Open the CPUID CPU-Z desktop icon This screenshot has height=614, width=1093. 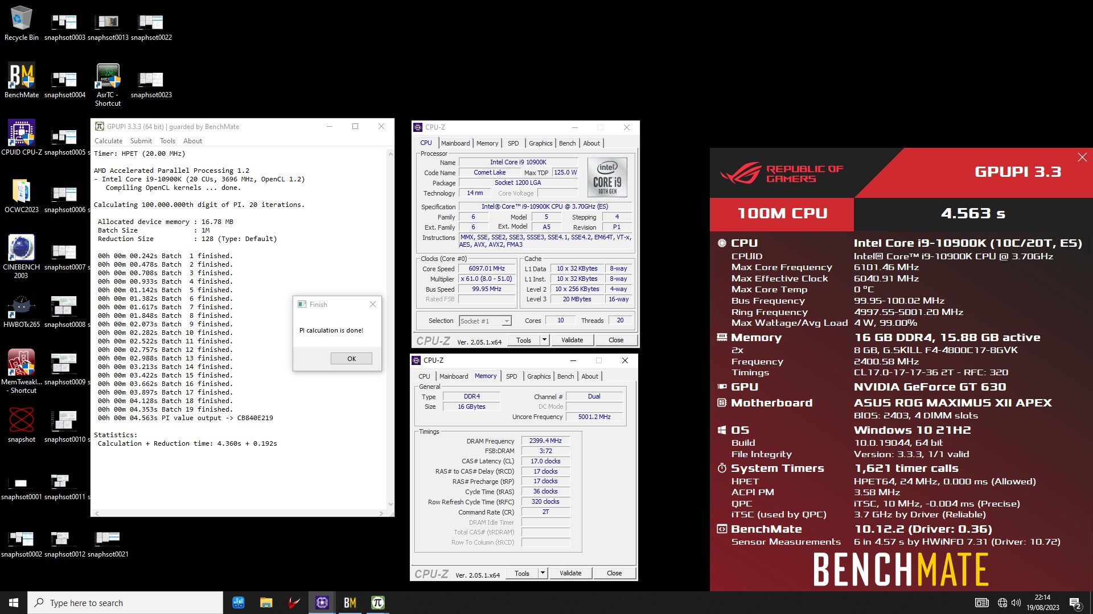[x=22, y=138]
